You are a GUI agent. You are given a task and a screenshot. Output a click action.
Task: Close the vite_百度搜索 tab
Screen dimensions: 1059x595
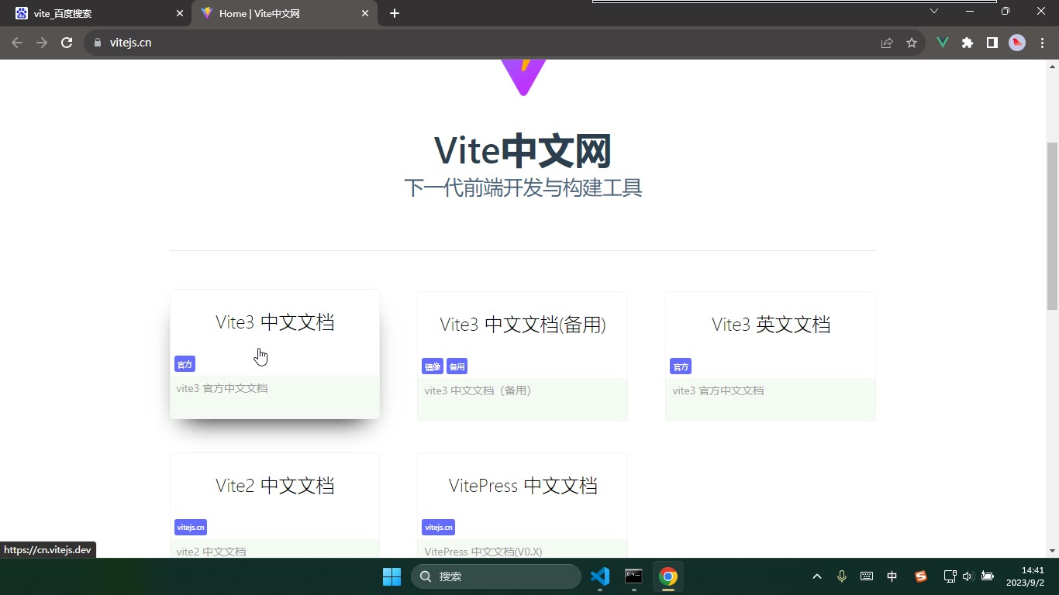180,13
